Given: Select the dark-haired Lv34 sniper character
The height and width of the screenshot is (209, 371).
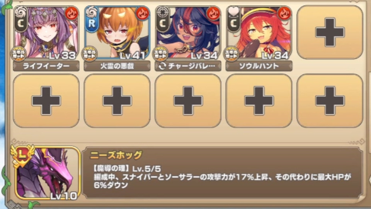Looking at the screenshot, I should click(x=188, y=33).
